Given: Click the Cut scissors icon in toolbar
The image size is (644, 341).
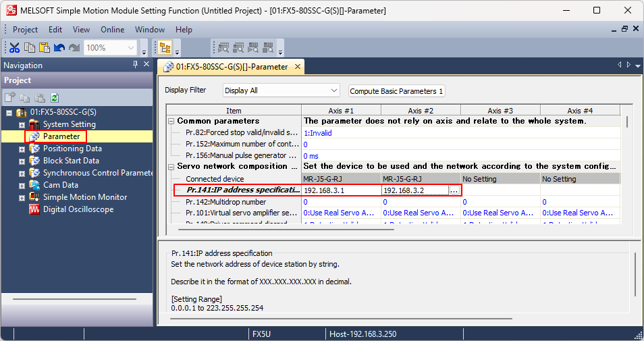Looking at the screenshot, I should (x=14, y=48).
